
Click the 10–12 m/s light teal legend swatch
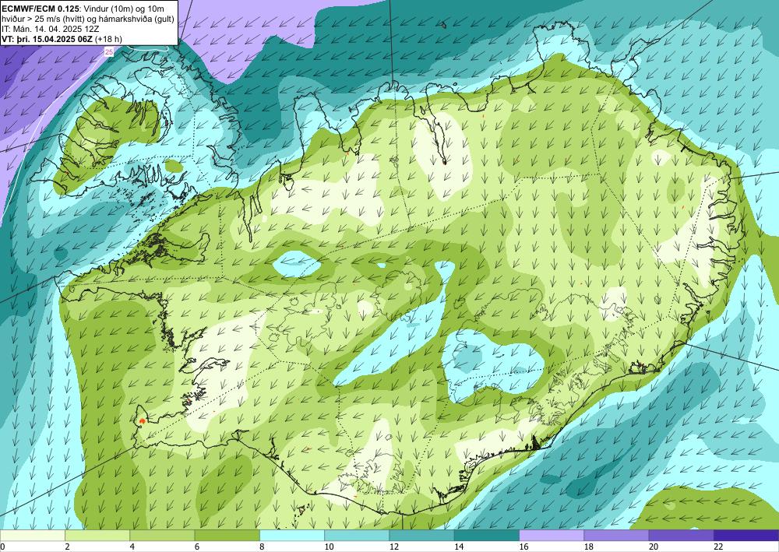point(357,536)
